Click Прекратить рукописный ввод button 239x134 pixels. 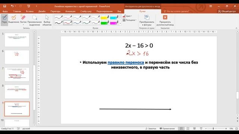pyautogui.click(x=165, y=20)
